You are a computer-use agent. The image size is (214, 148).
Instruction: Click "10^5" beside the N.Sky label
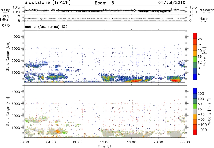16,7
